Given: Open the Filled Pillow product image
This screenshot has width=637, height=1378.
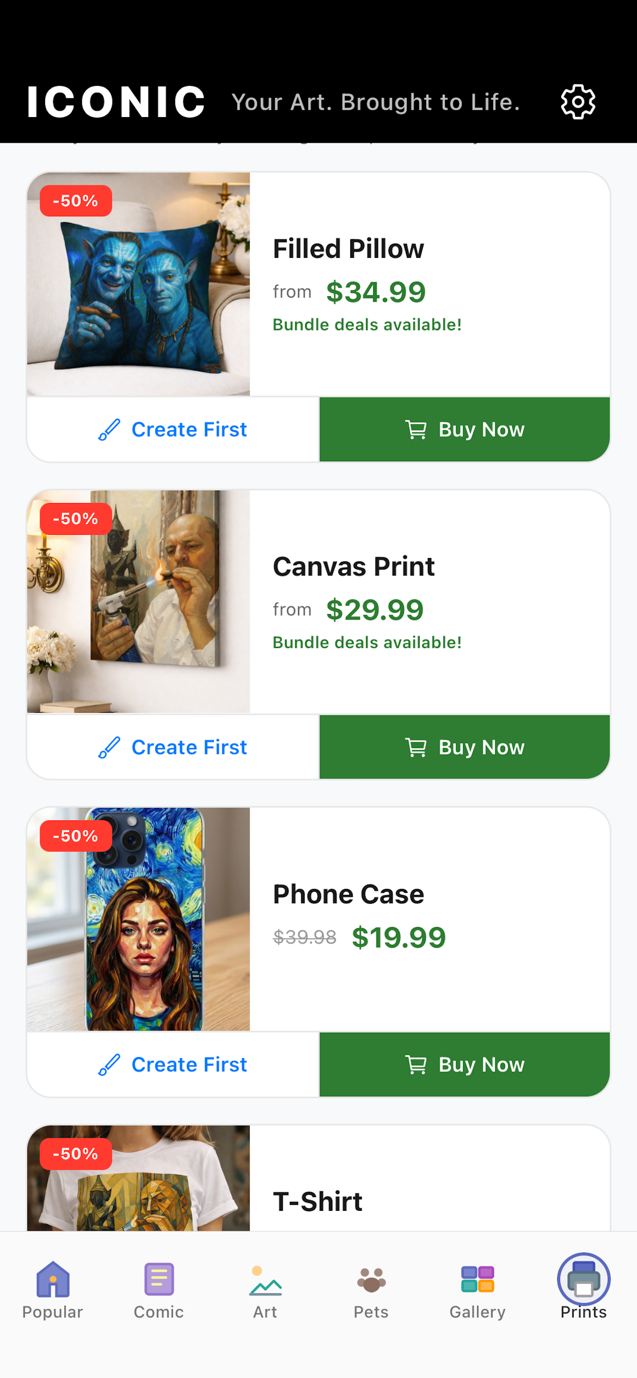Looking at the screenshot, I should coord(138,284).
